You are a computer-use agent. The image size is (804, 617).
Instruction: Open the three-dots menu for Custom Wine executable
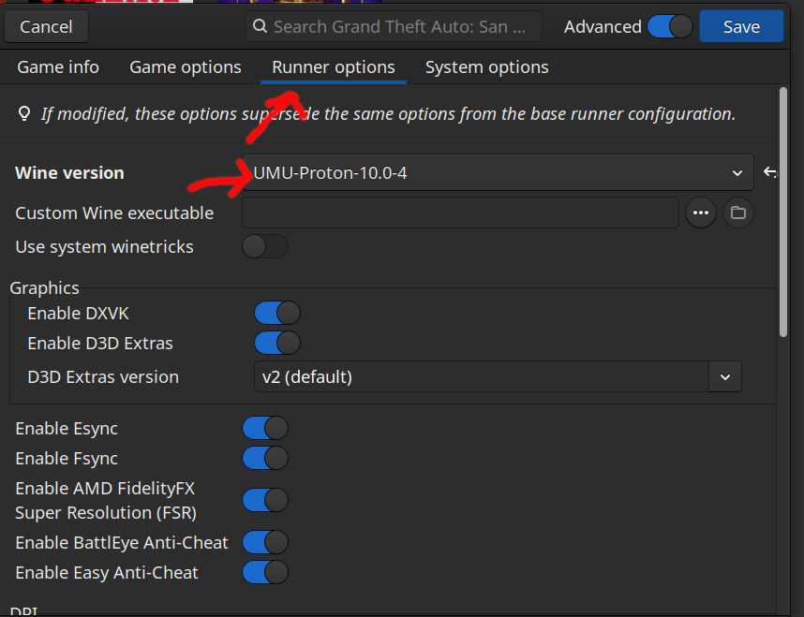point(700,213)
